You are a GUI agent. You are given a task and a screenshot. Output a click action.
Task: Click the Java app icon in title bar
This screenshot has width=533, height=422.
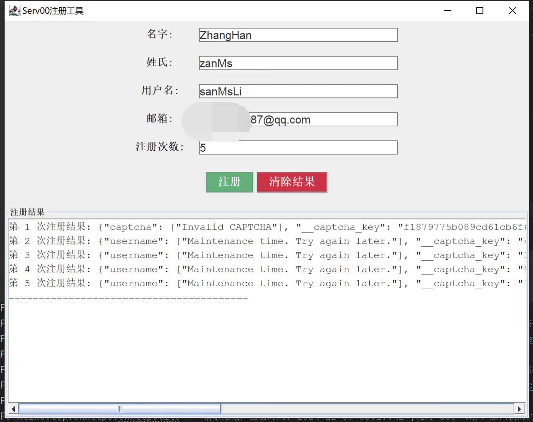[14, 11]
